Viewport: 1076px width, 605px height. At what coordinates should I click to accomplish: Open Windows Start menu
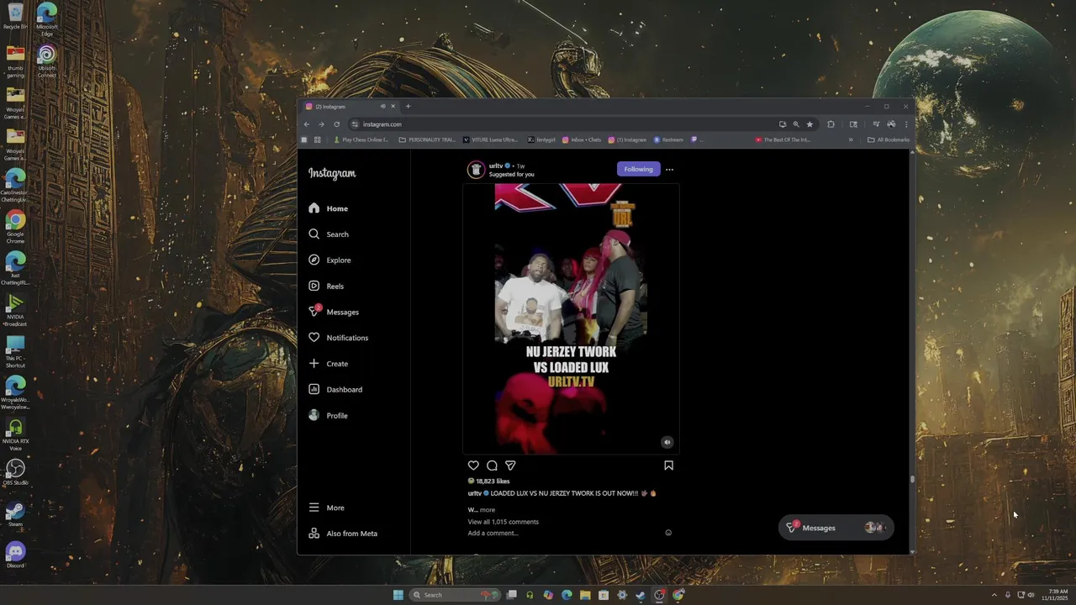[398, 595]
